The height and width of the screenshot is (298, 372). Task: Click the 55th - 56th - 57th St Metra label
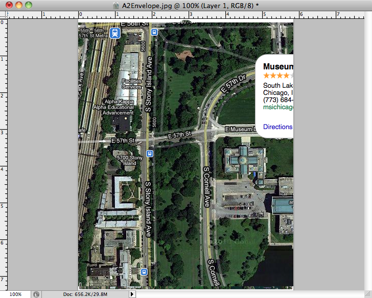93,33
